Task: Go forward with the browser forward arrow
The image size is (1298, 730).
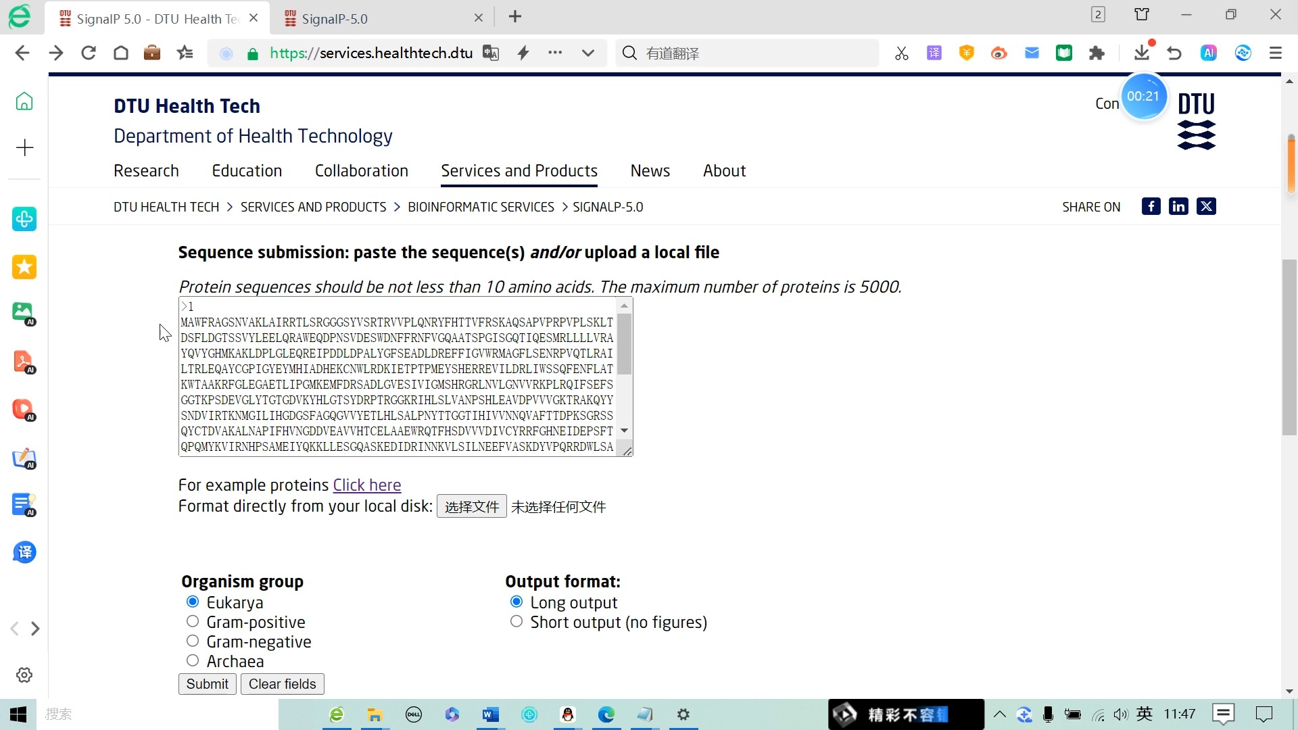Action: pos(56,53)
